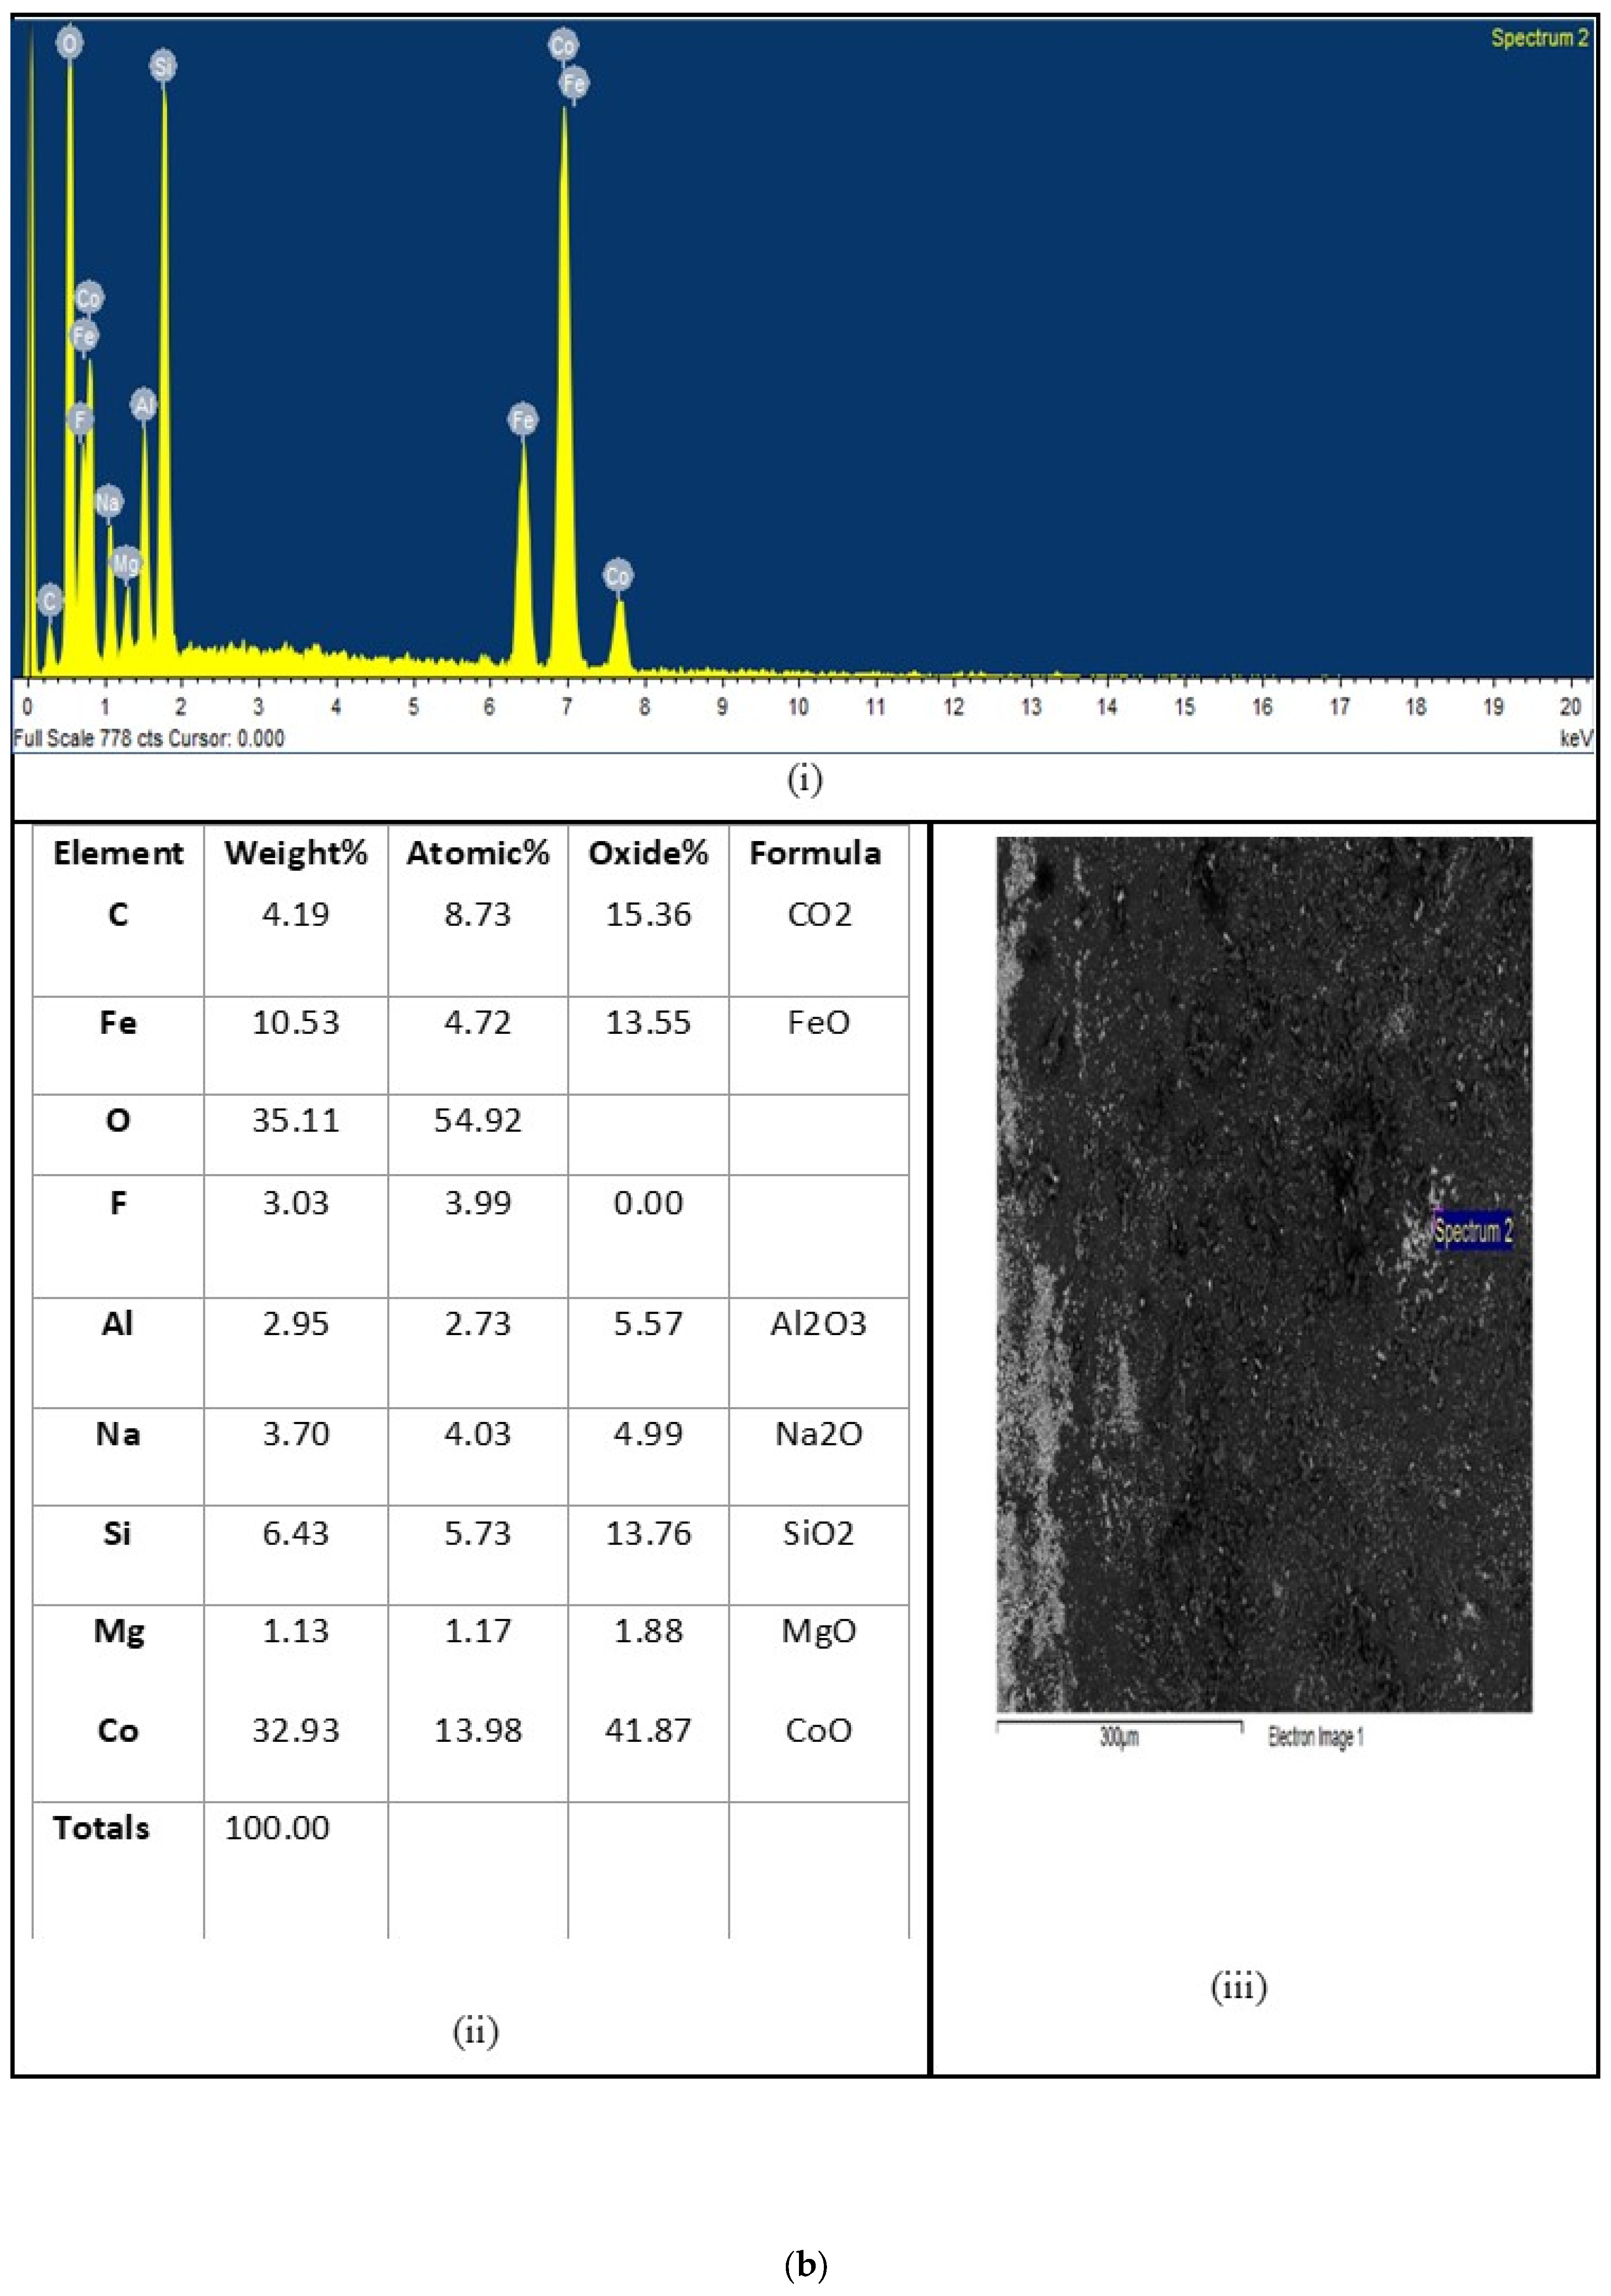The height and width of the screenshot is (2296, 1611).
Task: Select the C peak label marker
Action: tap(50, 600)
